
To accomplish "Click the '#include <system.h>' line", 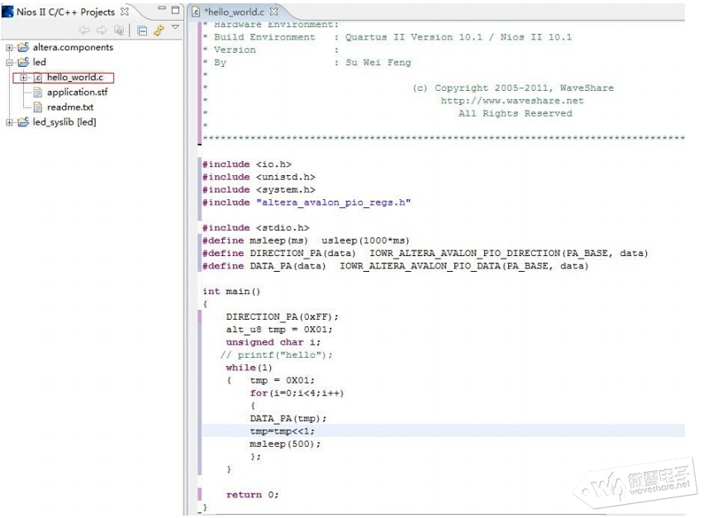I will click(x=259, y=190).
